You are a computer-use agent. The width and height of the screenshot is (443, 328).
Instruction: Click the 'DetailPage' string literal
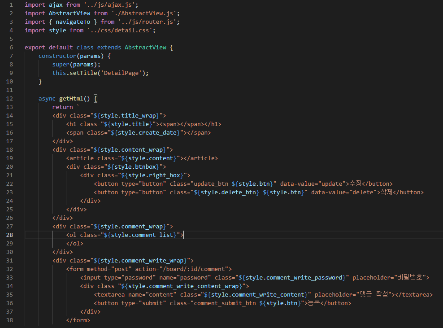(121, 73)
